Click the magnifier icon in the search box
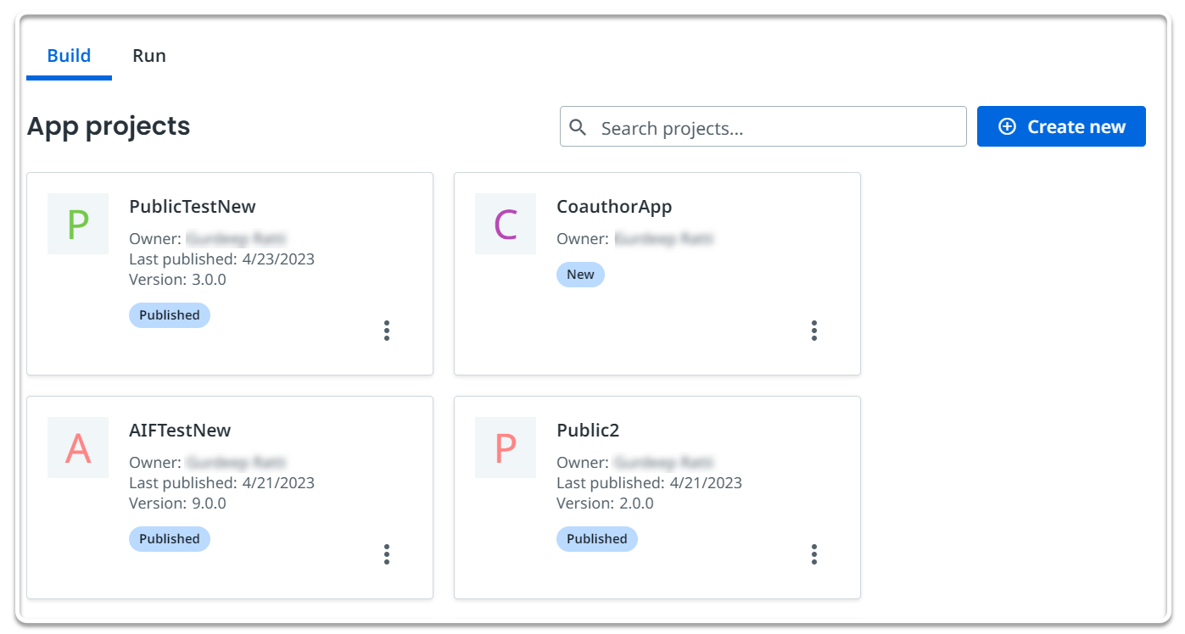Viewport: 1185px width, 634px height. (x=579, y=127)
